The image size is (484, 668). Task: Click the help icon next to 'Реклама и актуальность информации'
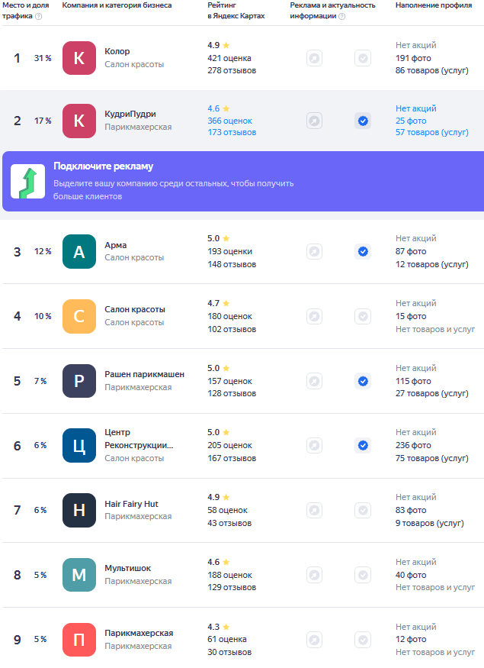(x=341, y=16)
